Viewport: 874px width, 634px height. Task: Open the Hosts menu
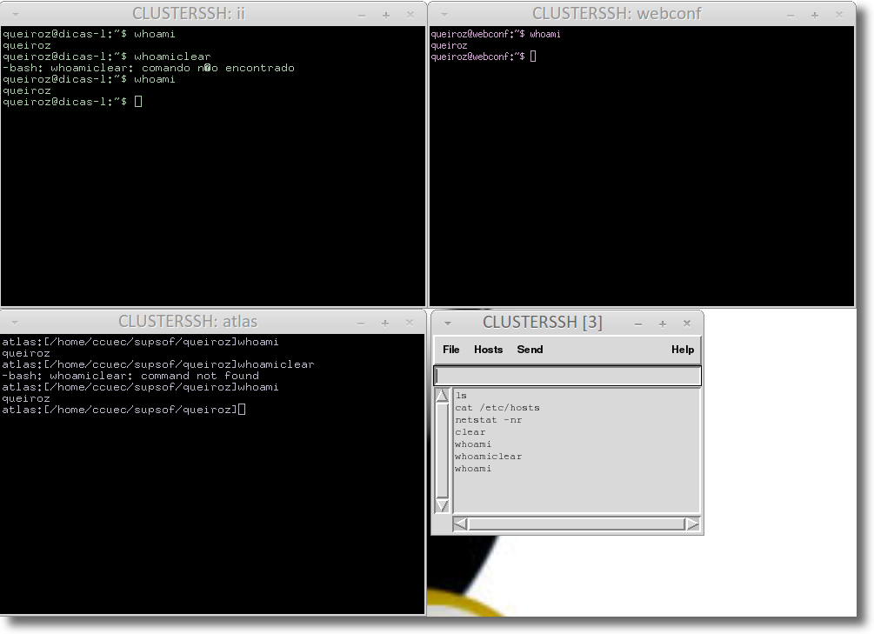click(488, 350)
